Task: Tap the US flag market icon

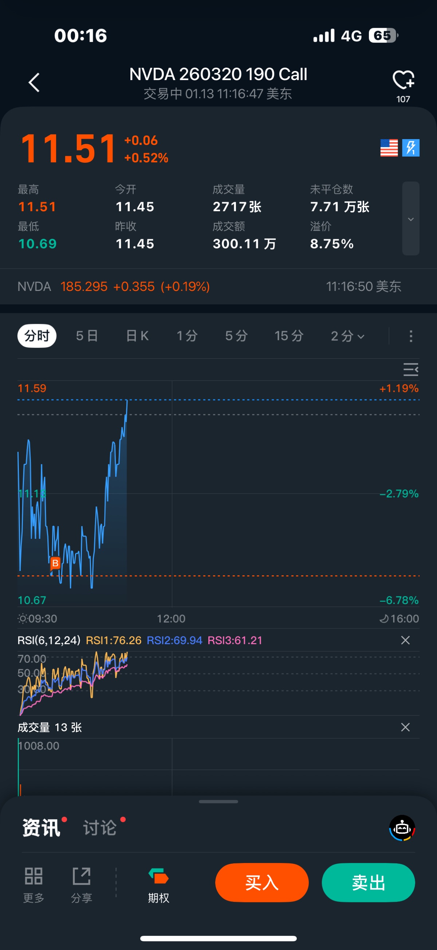Action: coord(389,148)
